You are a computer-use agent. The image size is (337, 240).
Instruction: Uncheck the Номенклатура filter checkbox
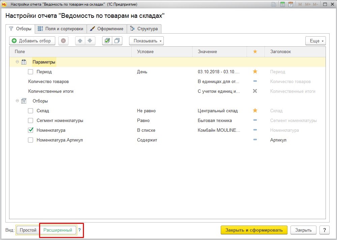[x=31, y=130]
